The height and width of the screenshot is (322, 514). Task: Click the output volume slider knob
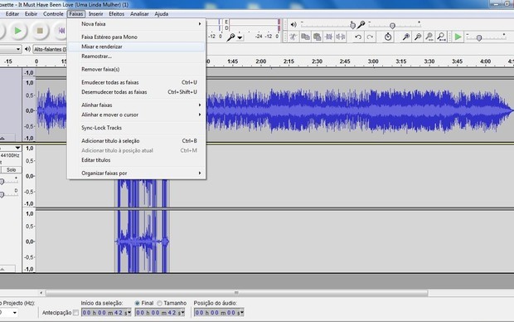[352, 25]
